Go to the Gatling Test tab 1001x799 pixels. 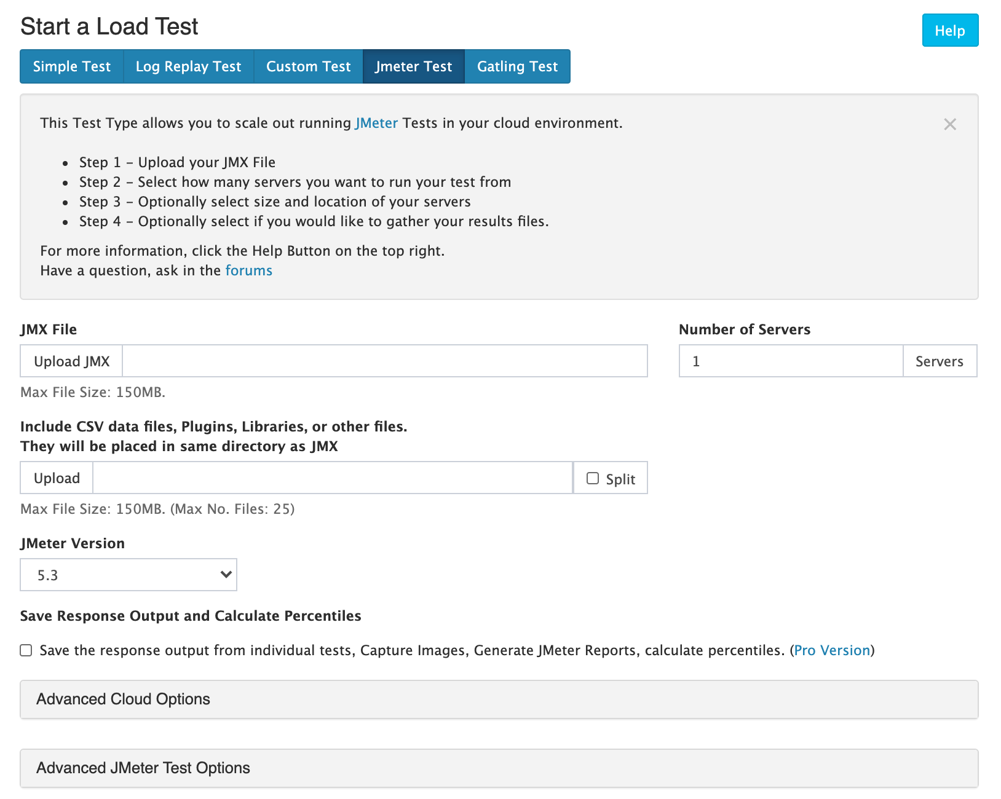coord(518,66)
